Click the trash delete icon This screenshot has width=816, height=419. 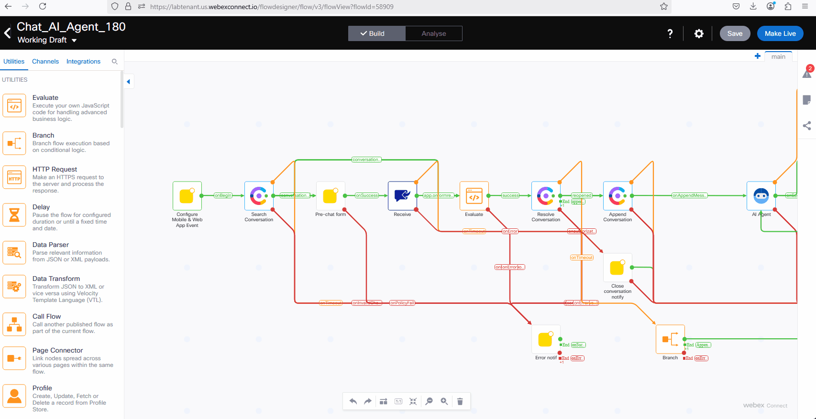(460, 401)
